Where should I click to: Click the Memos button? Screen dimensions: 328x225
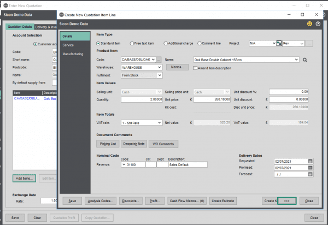click(177, 67)
